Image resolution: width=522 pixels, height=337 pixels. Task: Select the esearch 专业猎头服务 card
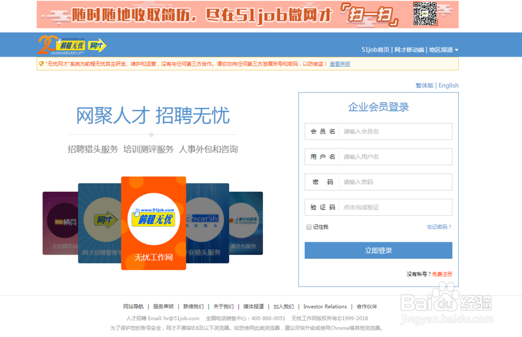tap(207, 223)
